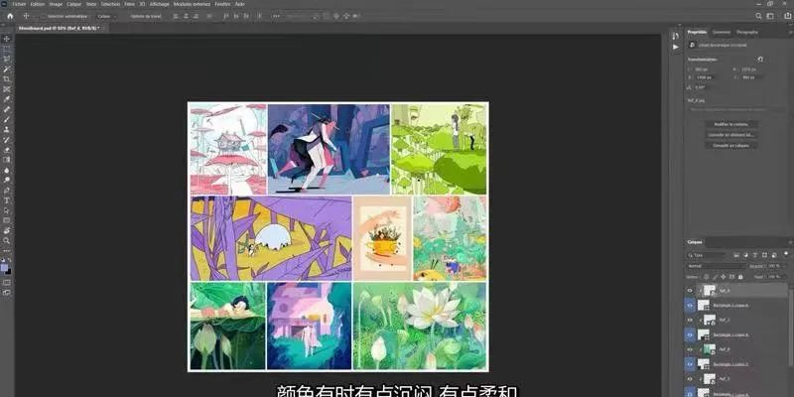794x397 pixels.
Task: Click the rotation angle field in Propriétés
Action: (706, 87)
